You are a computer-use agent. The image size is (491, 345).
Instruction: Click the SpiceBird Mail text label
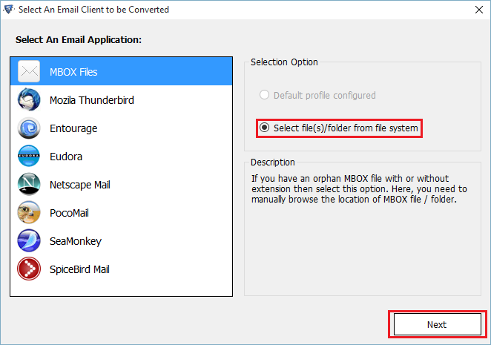pos(79,269)
